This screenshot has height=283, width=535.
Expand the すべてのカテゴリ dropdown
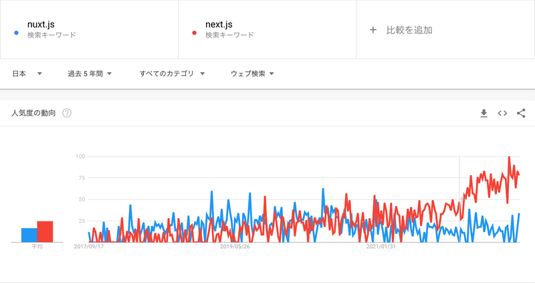click(x=171, y=74)
